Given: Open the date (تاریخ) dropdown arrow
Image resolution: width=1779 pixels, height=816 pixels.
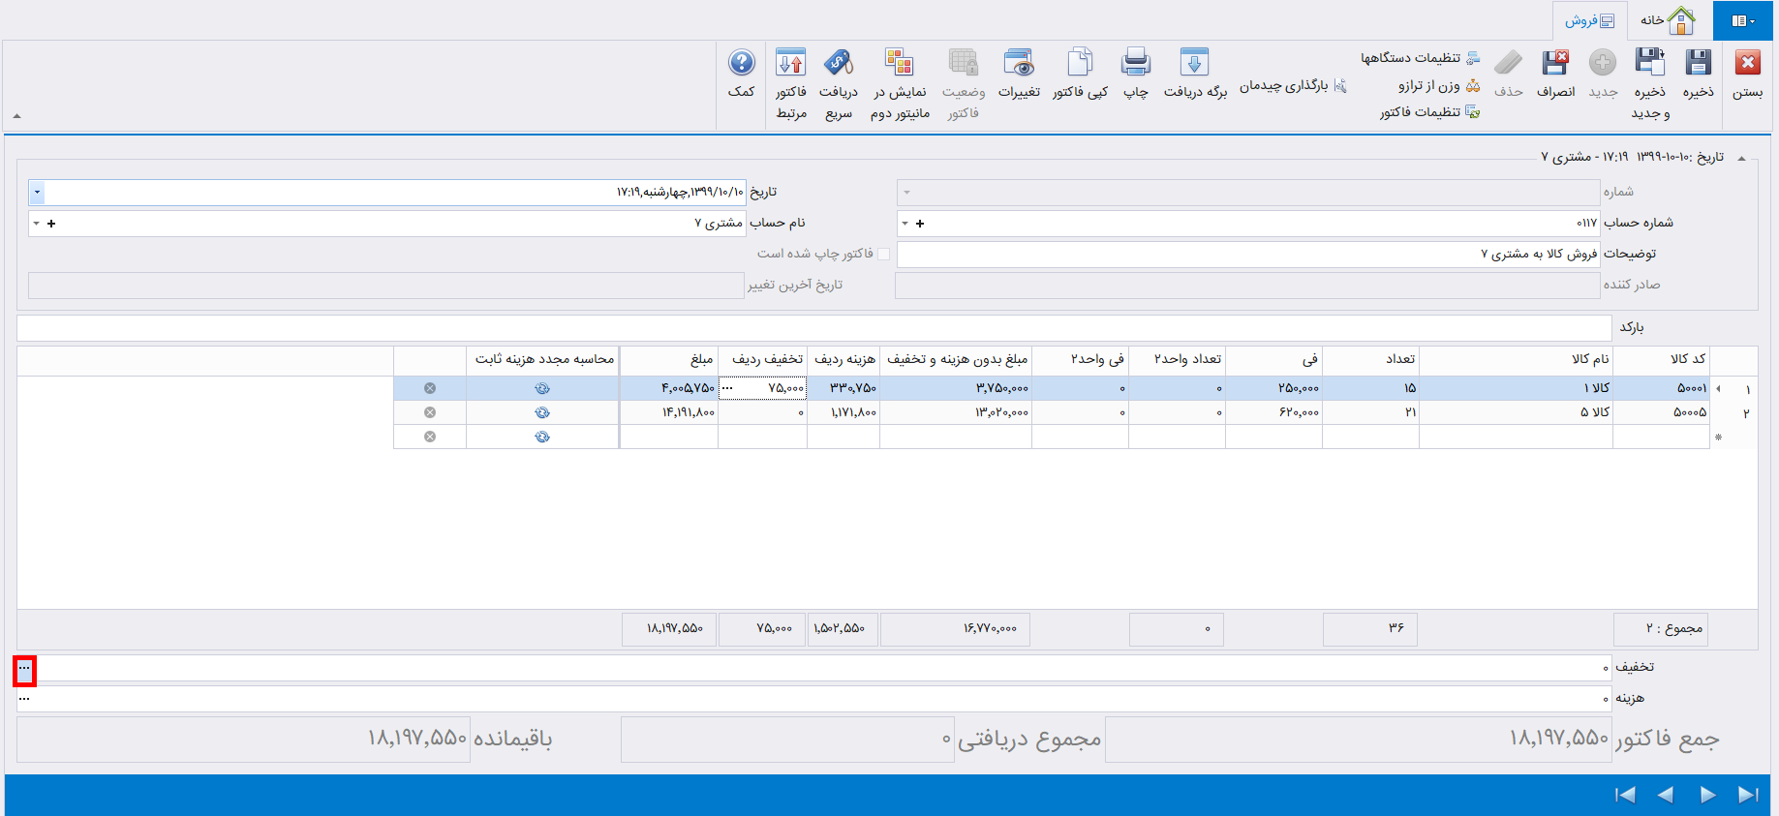Looking at the screenshot, I should click(37, 192).
